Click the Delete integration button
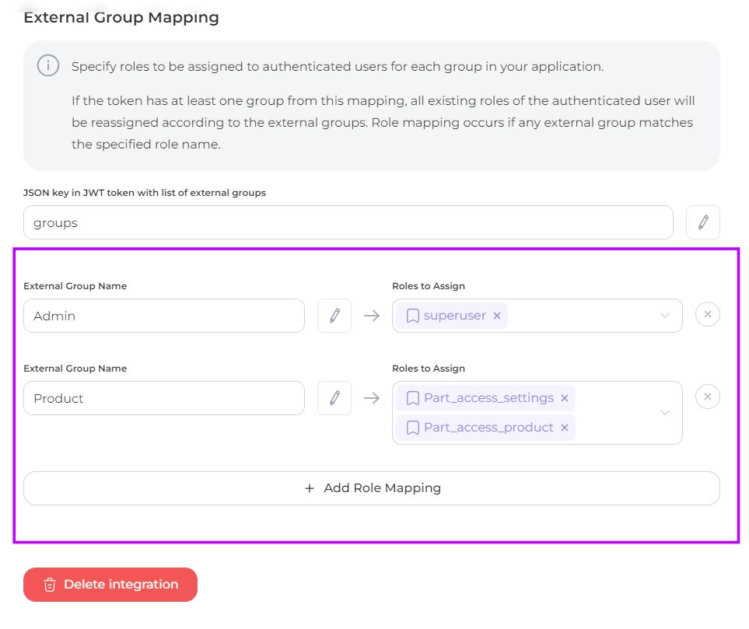Viewport: 749px width, 629px height. (x=110, y=585)
